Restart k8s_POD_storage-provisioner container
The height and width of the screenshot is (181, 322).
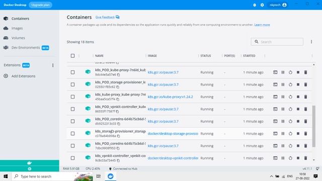coord(290,84)
